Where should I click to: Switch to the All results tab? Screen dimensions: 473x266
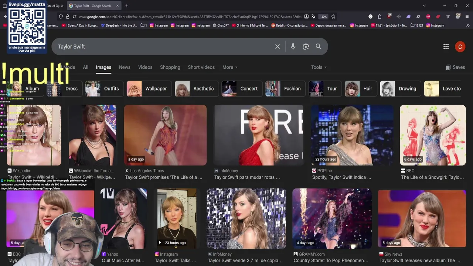[x=86, y=67]
